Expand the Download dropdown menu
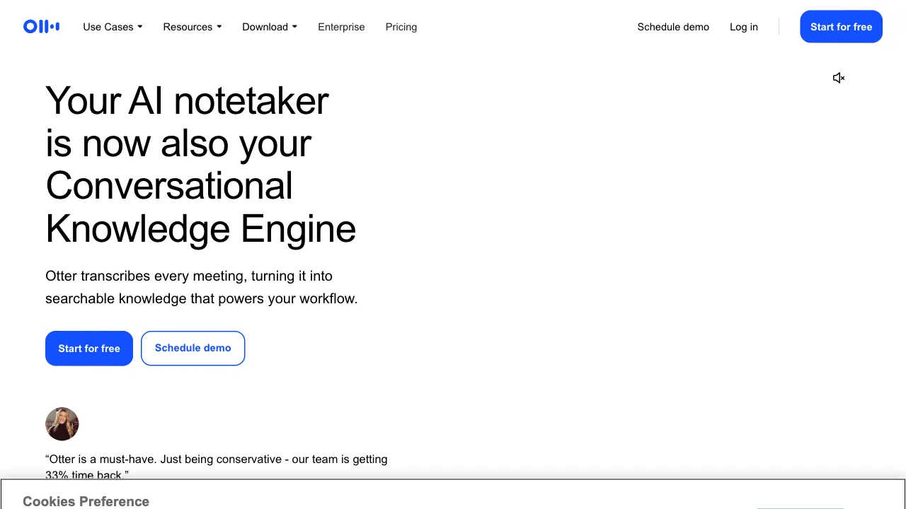 tap(270, 27)
